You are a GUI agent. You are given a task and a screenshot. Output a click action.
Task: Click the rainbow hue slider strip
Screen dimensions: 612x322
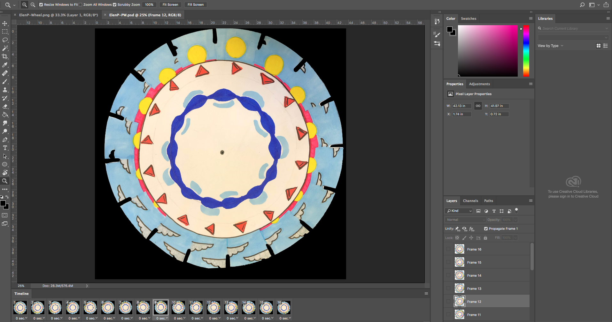pyautogui.click(x=526, y=51)
